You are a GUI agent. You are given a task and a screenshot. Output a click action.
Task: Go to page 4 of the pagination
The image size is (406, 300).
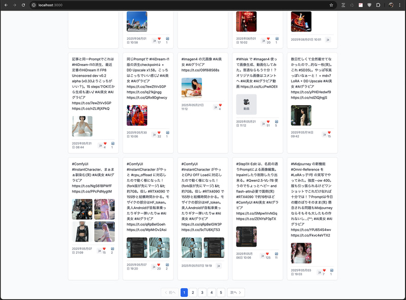click(212, 292)
